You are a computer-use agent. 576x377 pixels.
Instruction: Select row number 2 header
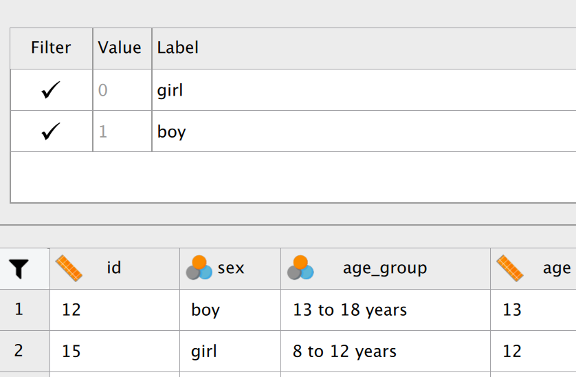pyautogui.click(x=25, y=352)
